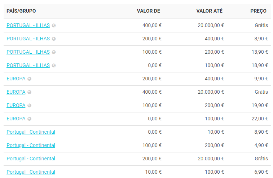Open Portugal - Continental link with Grátis price
Screen dimensions: 273x178
pos(31,159)
